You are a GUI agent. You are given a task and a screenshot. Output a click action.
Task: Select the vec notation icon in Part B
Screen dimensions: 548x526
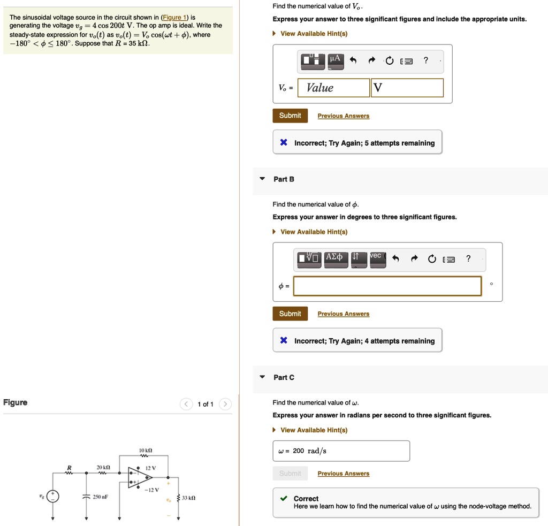(377, 258)
